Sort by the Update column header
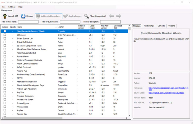 (13, 27)
